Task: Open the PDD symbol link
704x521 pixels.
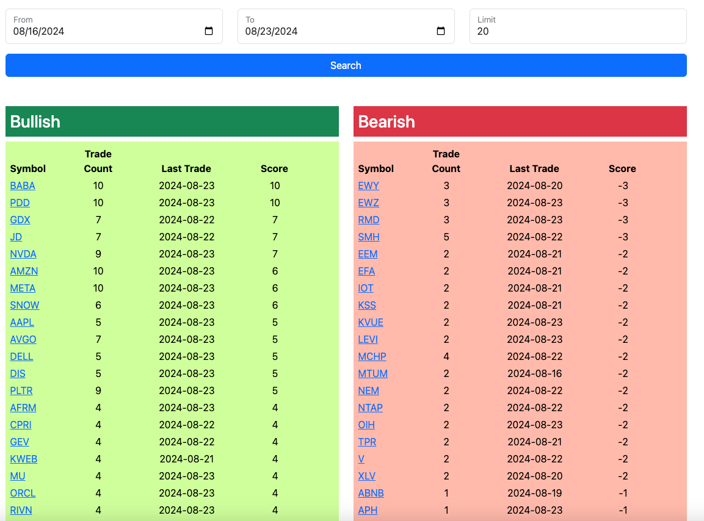Action: click(x=20, y=203)
